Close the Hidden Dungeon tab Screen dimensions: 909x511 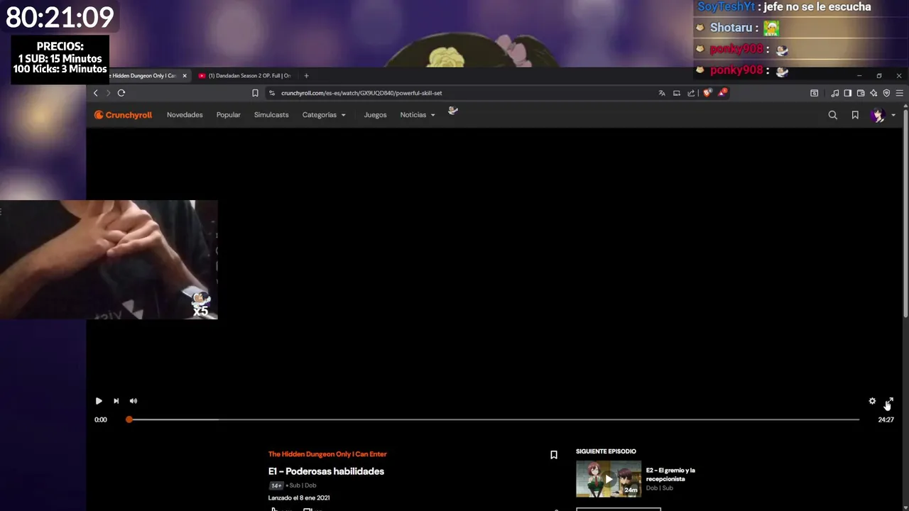(x=185, y=76)
